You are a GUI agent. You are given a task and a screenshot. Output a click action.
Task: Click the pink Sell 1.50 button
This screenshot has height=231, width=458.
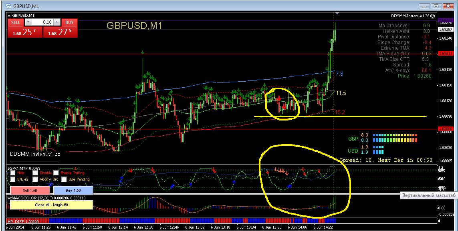click(x=30, y=191)
